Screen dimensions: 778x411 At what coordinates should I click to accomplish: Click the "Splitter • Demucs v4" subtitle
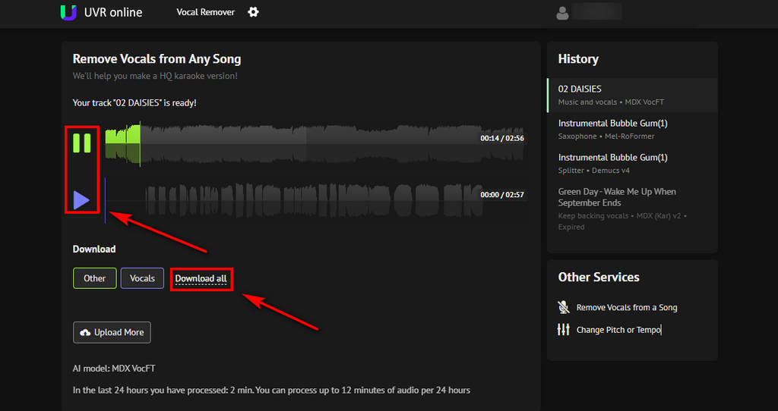[x=594, y=171]
